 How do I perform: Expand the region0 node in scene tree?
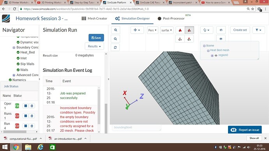click(x=212, y=55)
